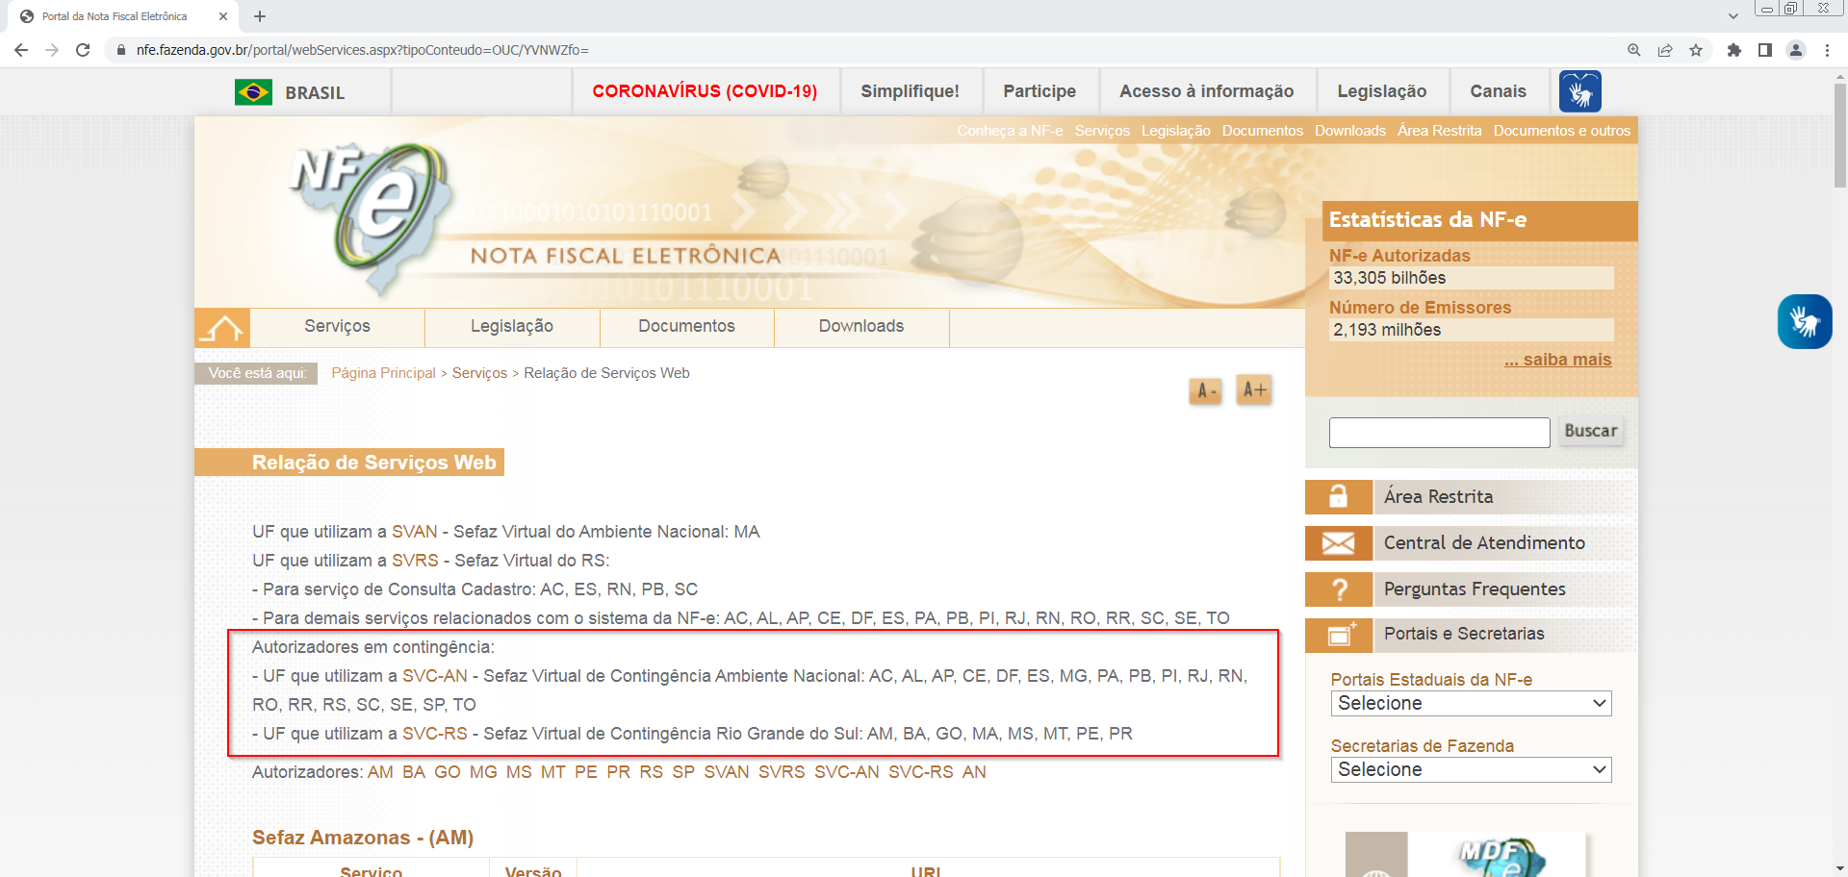Open the Área Restrita link
1848x877 pixels.
tap(1438, 497)
